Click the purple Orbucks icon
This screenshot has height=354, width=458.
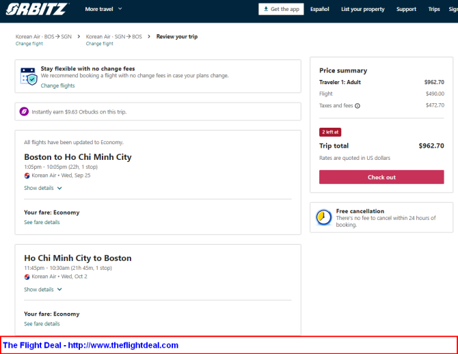click(x=24, y=111)
